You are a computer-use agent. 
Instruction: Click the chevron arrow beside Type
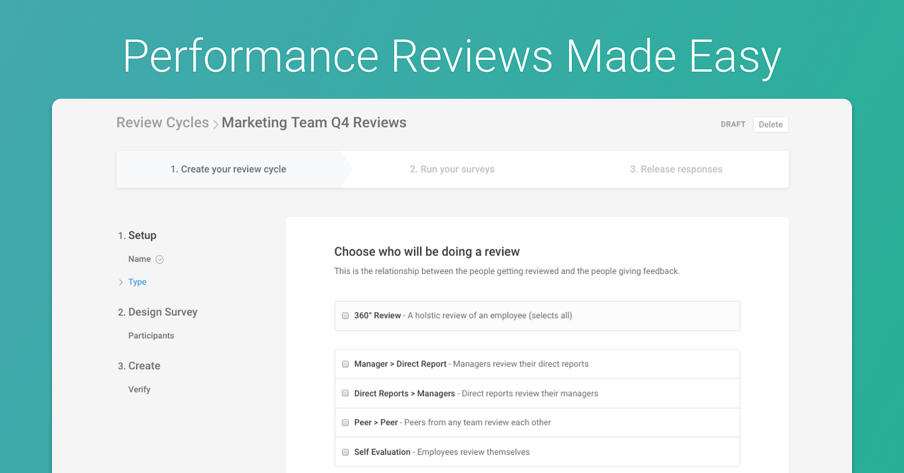pyautogui.click(x=120, y=282)
